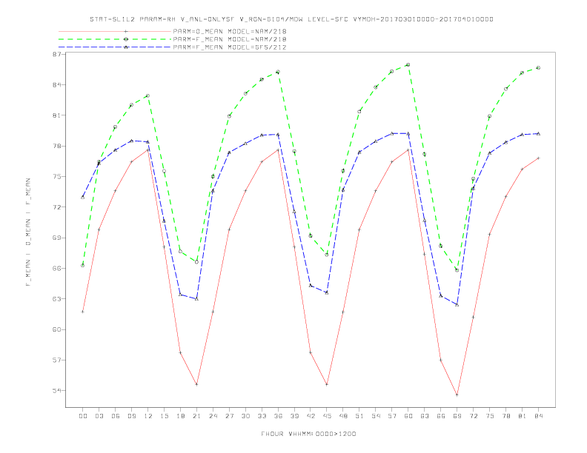Click the 81 tick label on the y-axis

pos(56,115)
